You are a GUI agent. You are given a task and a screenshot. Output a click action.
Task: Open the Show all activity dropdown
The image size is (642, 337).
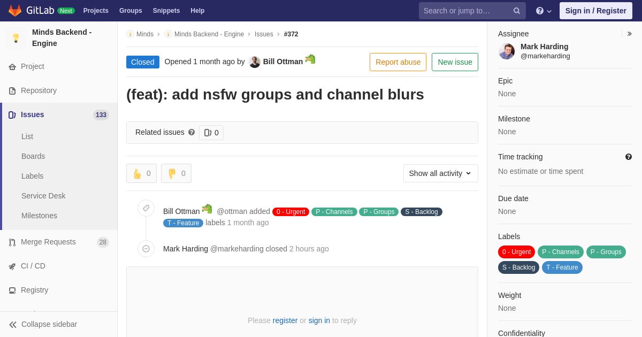tap(441, 173)
